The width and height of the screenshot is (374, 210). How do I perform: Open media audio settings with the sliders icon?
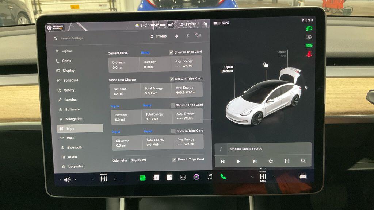coord(287,160)
